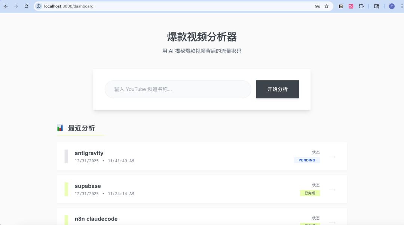Open the n8n claudecode analysis entry
404x225 pixels.
click(202, 216)
